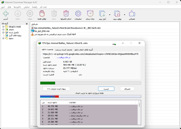Select connection row 2 with 19.903 MB

point(89,109)
